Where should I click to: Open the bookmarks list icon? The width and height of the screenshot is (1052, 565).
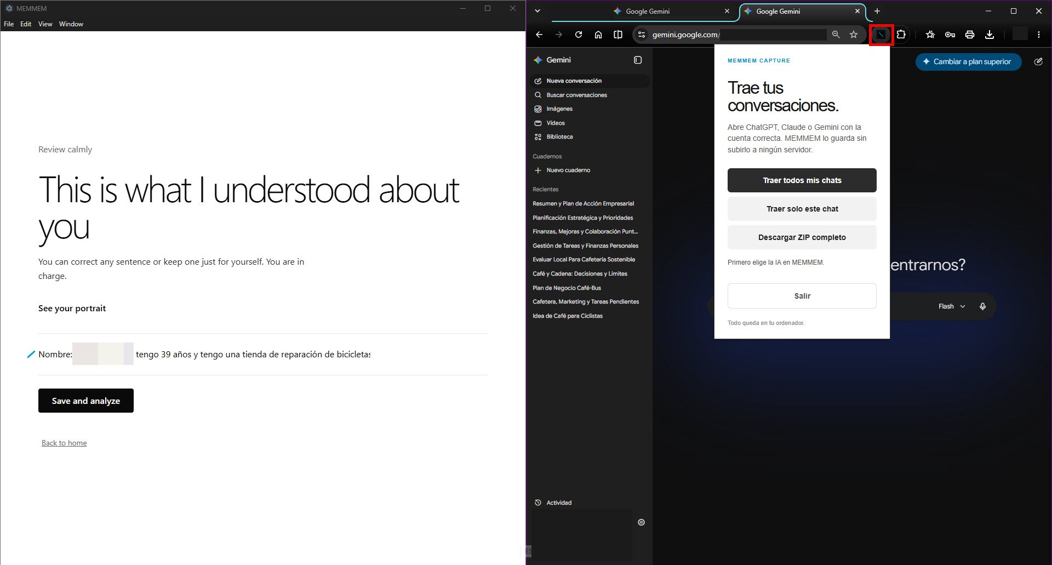930,35
